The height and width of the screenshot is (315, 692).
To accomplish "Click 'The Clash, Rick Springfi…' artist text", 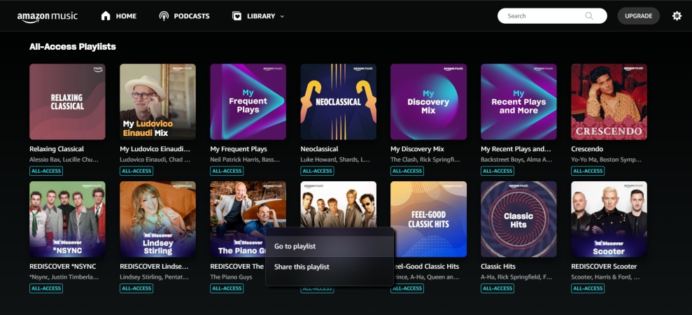I will coord(425,160).
